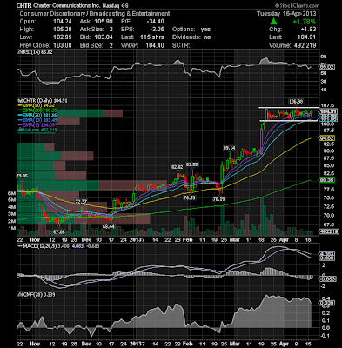
Task: Click the 106.98 high price annotation
Action: [x=296, y=102]
